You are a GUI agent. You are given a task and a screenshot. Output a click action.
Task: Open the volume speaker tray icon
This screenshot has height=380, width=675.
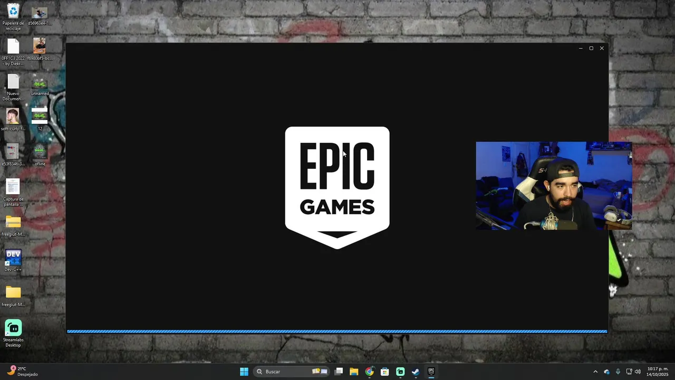pos(638,372)
